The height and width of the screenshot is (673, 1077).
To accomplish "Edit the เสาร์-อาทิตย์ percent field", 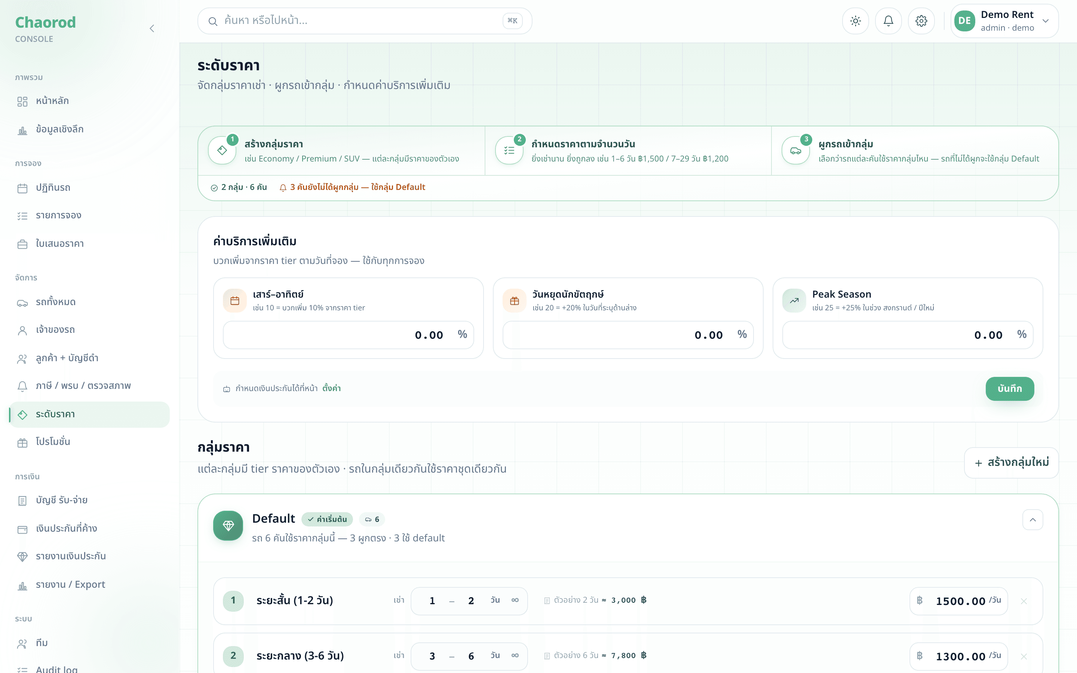I will (348, 335).
